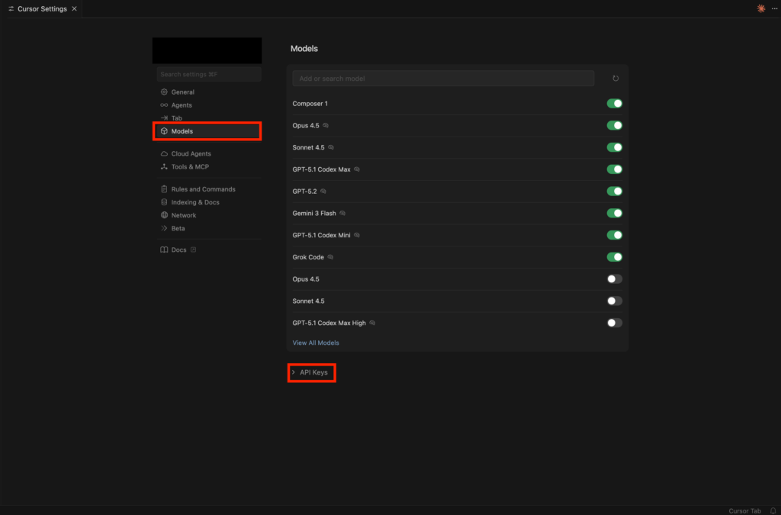781x515 pixels.
Task: Click the external link icon beside Docs
Action: (193, 249)
